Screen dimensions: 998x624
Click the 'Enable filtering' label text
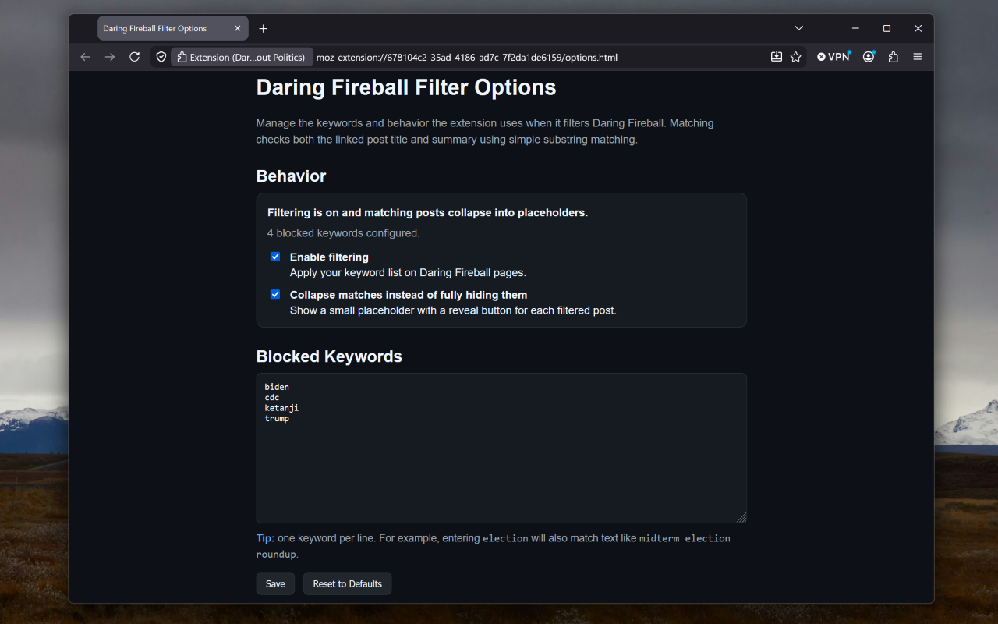[x=329, y=257]
